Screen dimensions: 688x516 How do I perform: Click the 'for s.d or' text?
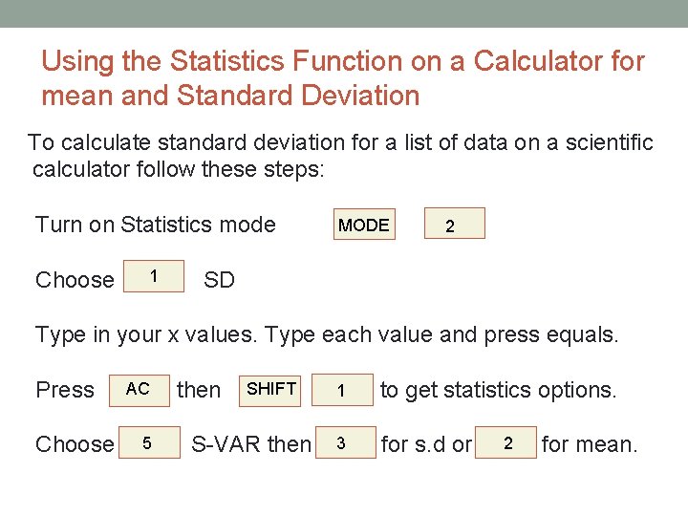click(426, 444)
